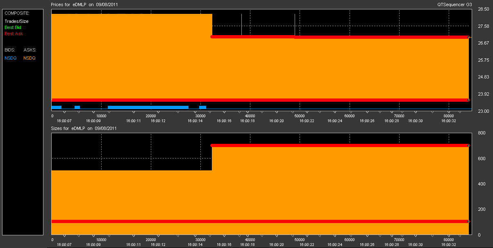Select the blue NSDQ bids legend entry

point(11,58)
